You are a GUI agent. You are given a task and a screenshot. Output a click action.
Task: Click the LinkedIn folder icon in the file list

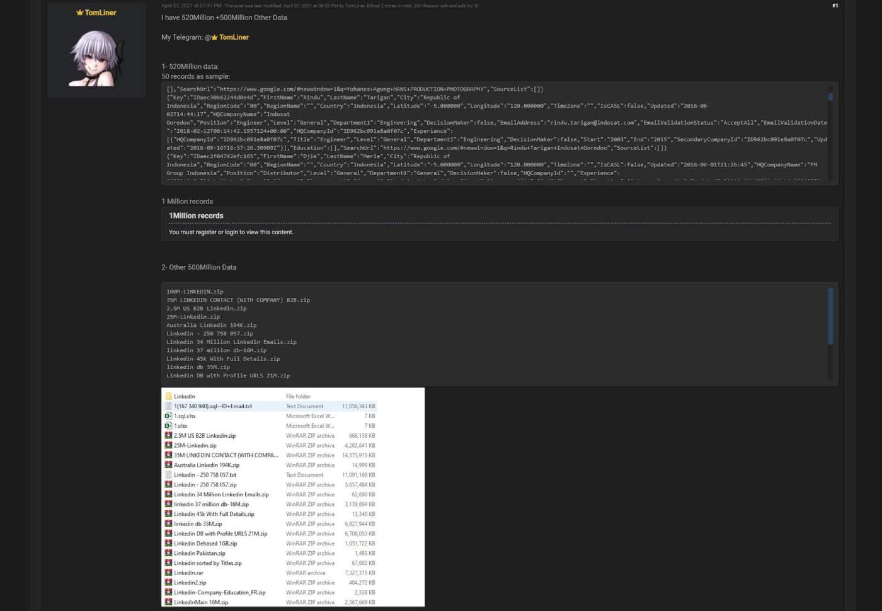point(168,396)
